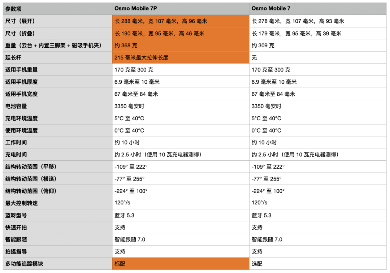
Task: Click 支持 in 快速开拍 row under 7P
Action: [x=181, y=227]
